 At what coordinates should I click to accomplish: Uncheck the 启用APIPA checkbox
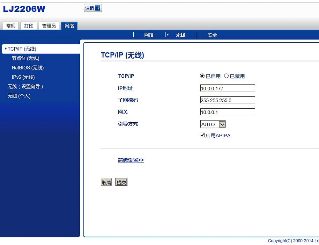pos(202,135)
